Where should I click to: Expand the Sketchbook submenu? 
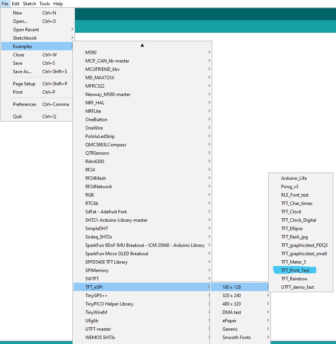coord(25,38)
